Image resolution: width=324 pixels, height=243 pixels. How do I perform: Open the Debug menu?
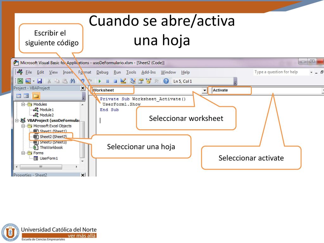coord(102,72)
